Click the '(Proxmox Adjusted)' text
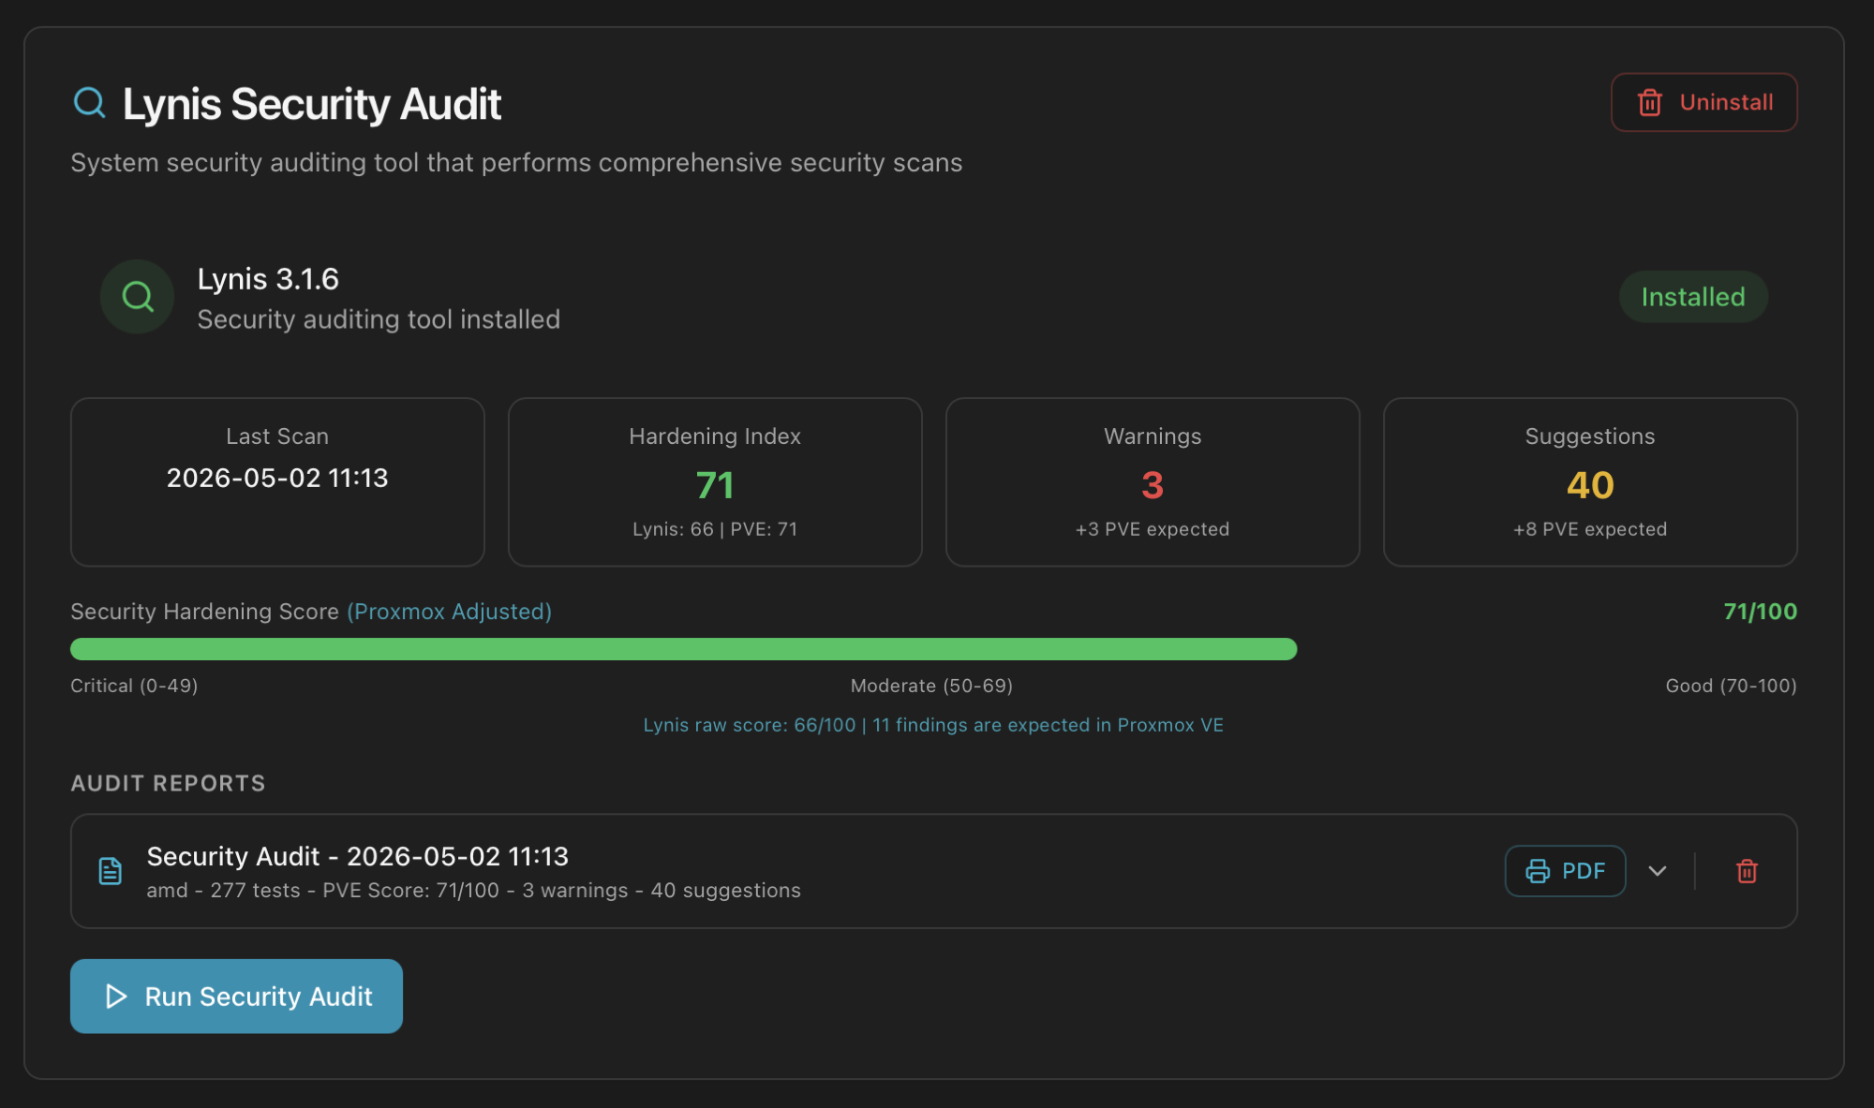 pos(450,612)
